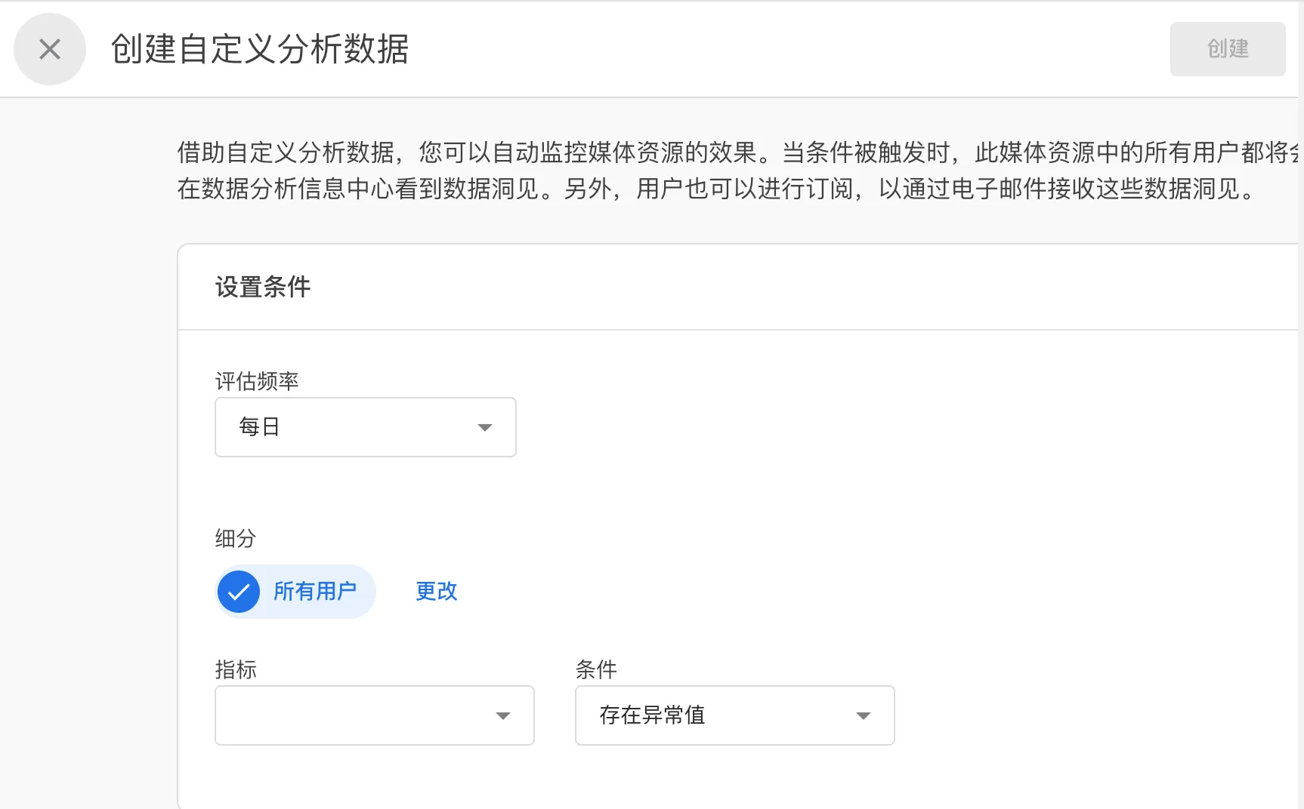Click the arrow icon beside 每日
1304x809 pixels.
coord(485,427)
